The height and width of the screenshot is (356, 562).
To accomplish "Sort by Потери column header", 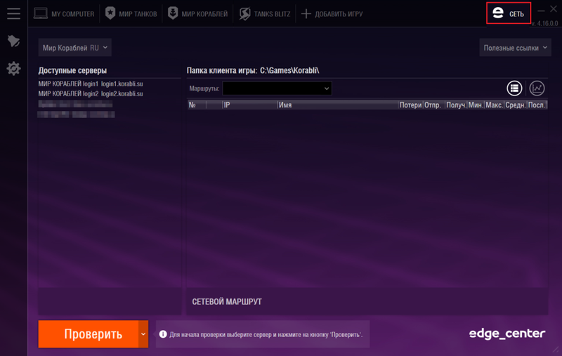I will coord(410,105).
